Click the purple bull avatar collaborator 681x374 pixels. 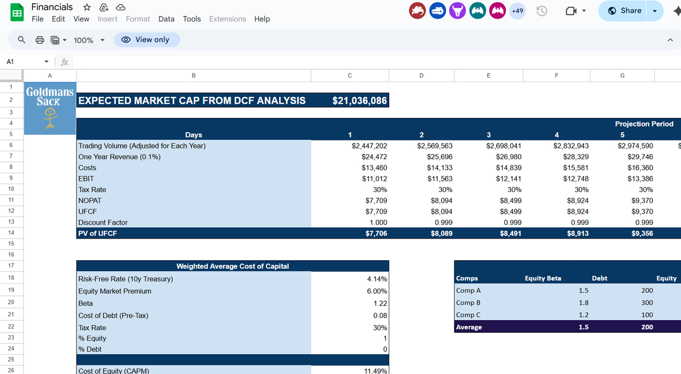[457, 10]
